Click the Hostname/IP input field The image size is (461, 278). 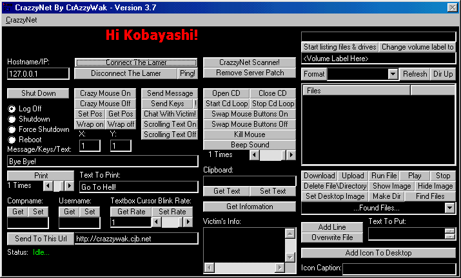coord(38,74)
